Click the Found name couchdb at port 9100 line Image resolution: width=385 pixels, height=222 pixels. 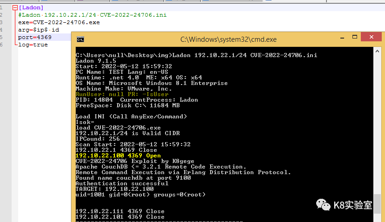point(133,177)
